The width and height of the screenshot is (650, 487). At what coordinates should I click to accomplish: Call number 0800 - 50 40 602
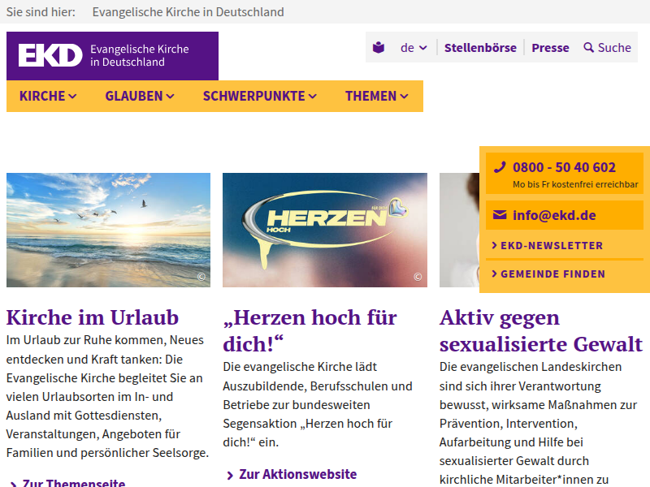click(x=564, y=167)
